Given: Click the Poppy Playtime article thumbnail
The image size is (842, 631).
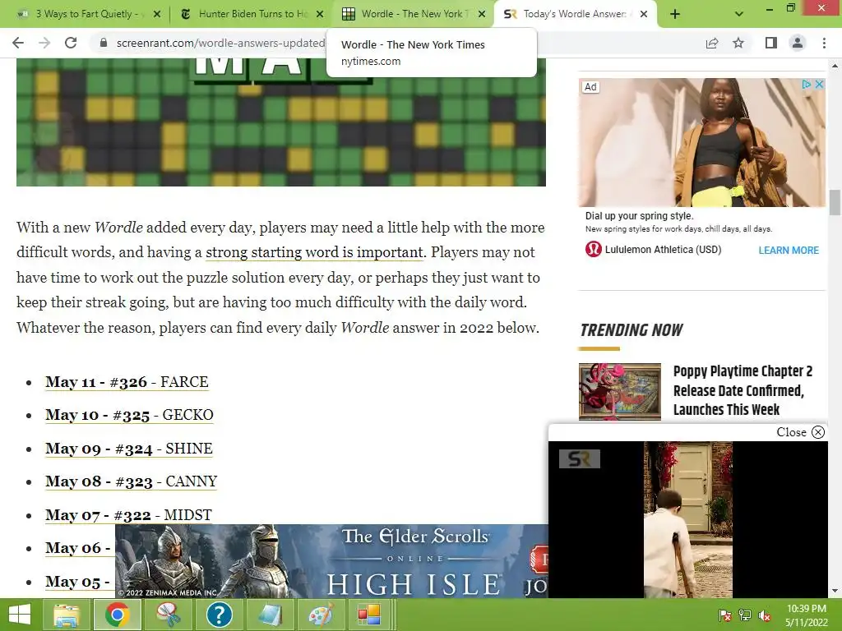Looking at the screenshot, I should pyautogui.click(x=620, y=392).
